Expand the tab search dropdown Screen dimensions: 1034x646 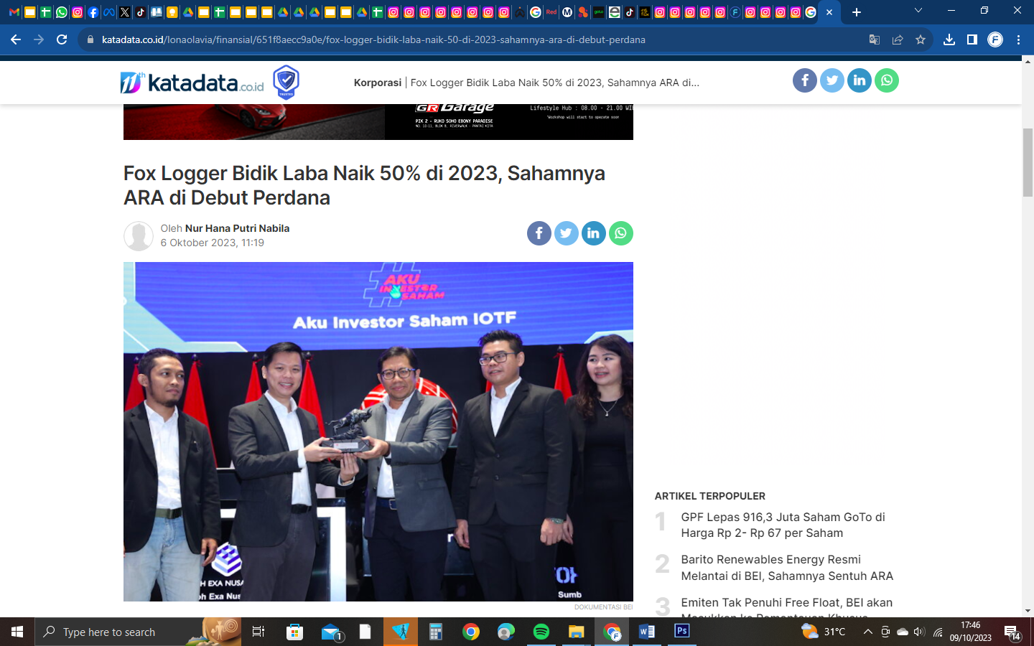[x=918, y=11]
